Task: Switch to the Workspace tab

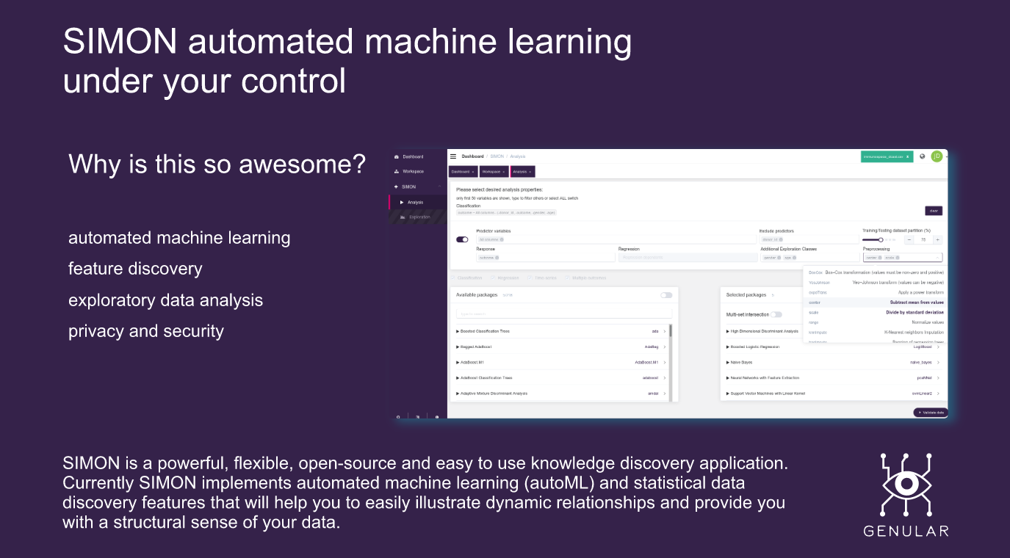Action: [494, 172]
